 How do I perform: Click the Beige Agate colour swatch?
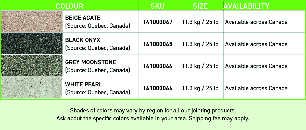coord(32,21)
